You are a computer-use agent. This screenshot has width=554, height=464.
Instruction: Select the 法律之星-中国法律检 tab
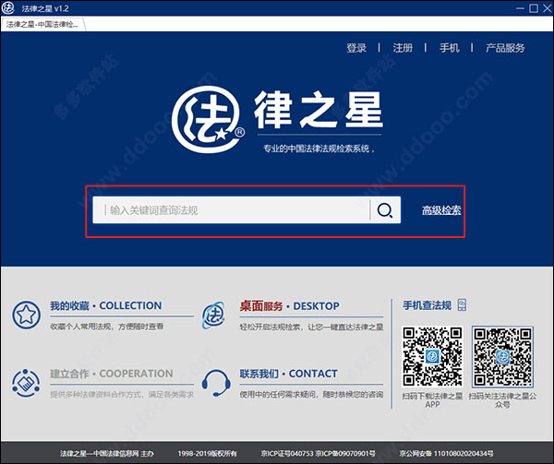(x=42, y=24)
